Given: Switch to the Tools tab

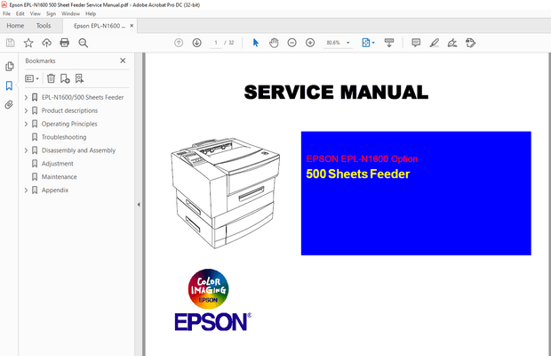Looking at the screenshot, I should pyautogui.click(x=44, y=26).
